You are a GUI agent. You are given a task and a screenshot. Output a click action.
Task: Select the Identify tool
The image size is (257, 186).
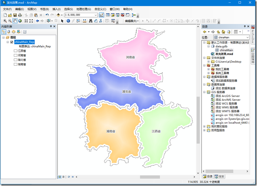click(68, 21)
